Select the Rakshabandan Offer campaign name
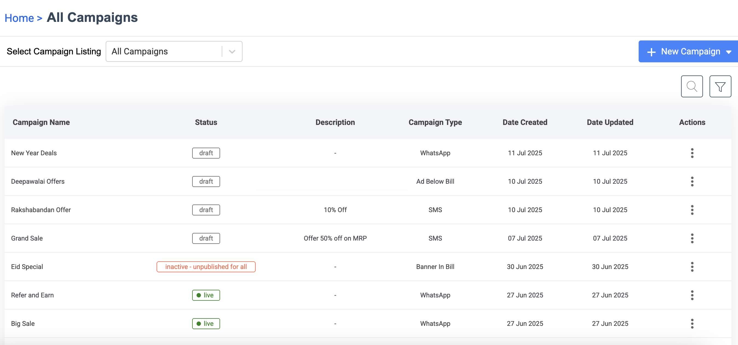Image resolution: width=738 pixels, height=345 pixels. pos(41,210)
